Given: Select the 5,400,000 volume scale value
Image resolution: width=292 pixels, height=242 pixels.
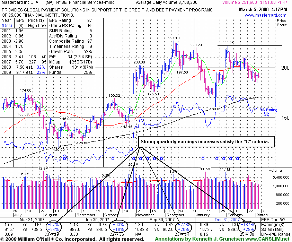Looking at the screenshot, I should pyautogui.click(x=281, y=178).
